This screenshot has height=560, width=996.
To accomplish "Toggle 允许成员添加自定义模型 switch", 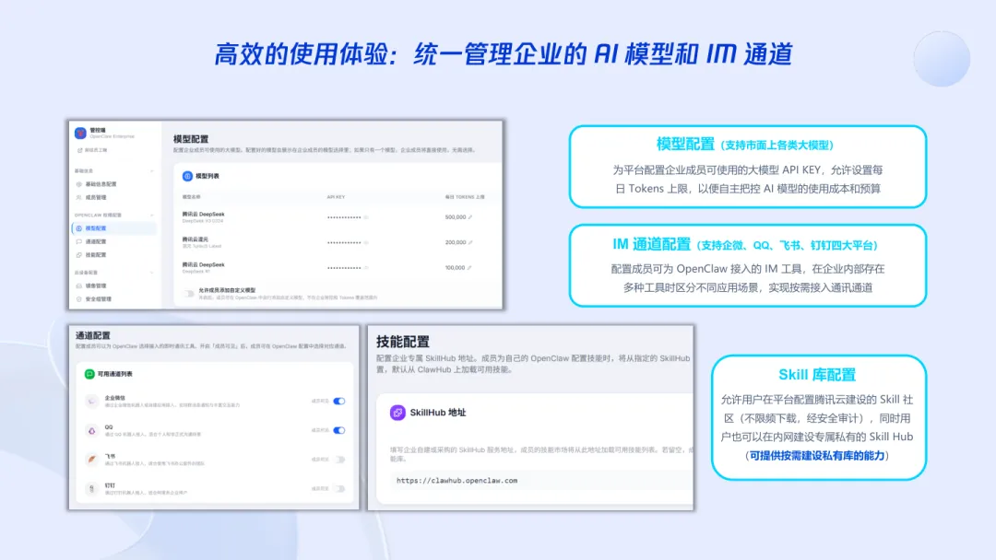I will point(189,293).
